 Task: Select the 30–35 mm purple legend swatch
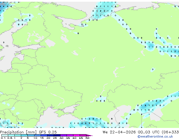(x=63, y=135)
